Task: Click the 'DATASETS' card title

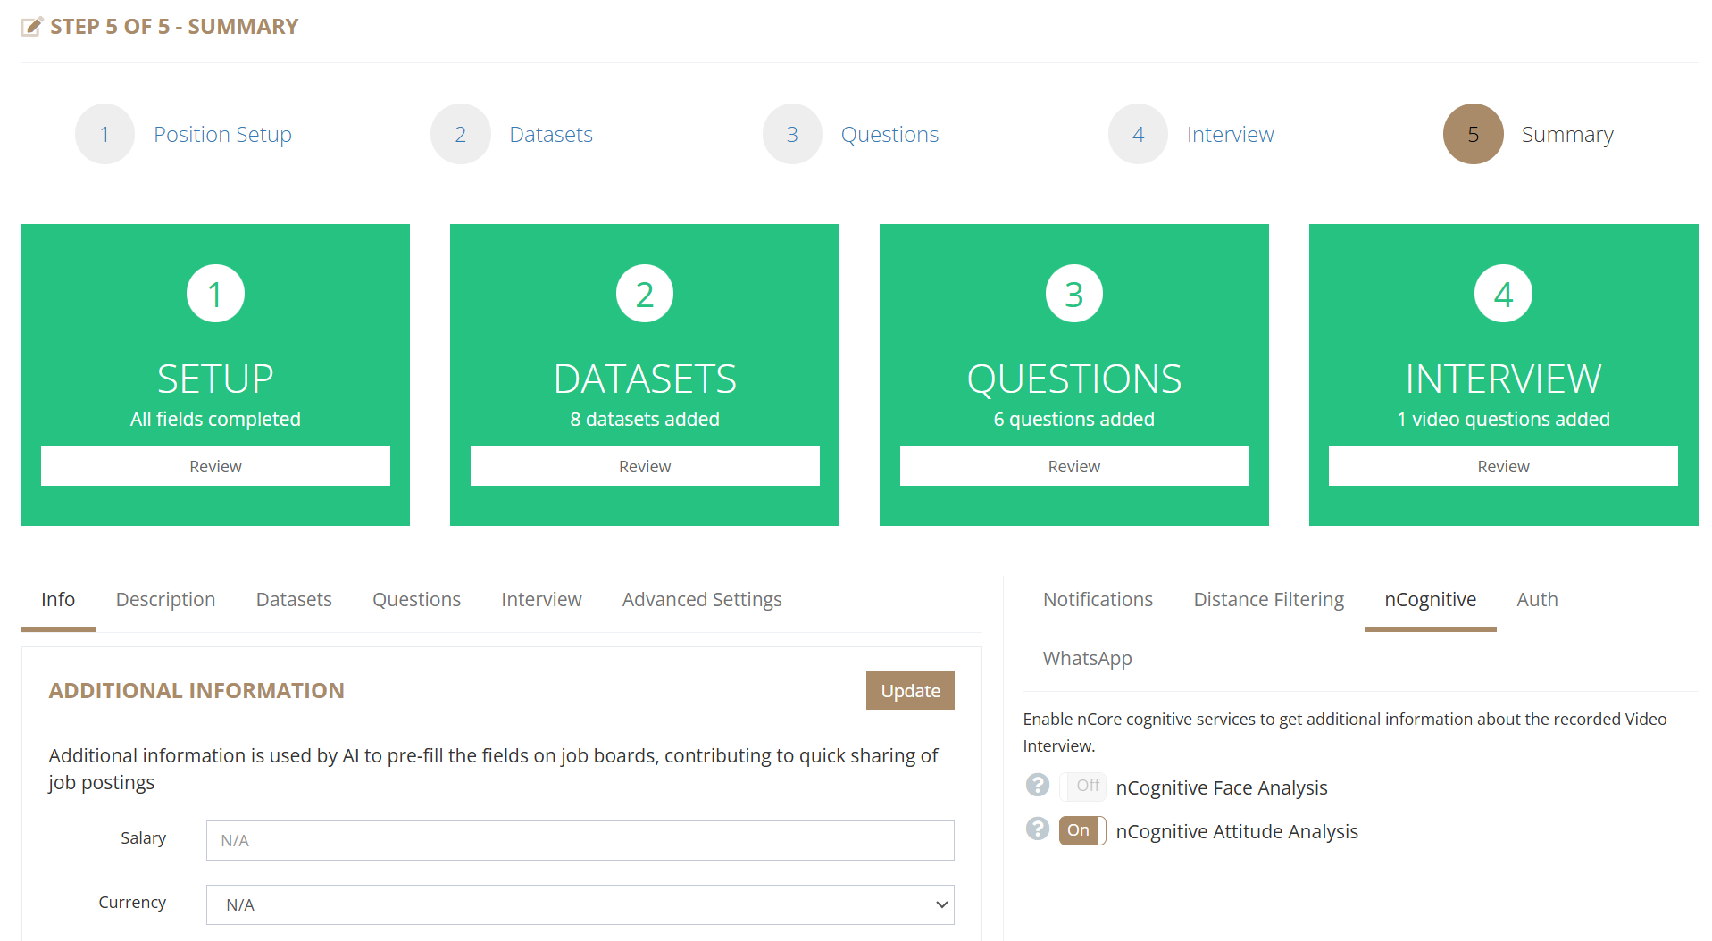Action: pyautogui.click(x=645, y=379)
